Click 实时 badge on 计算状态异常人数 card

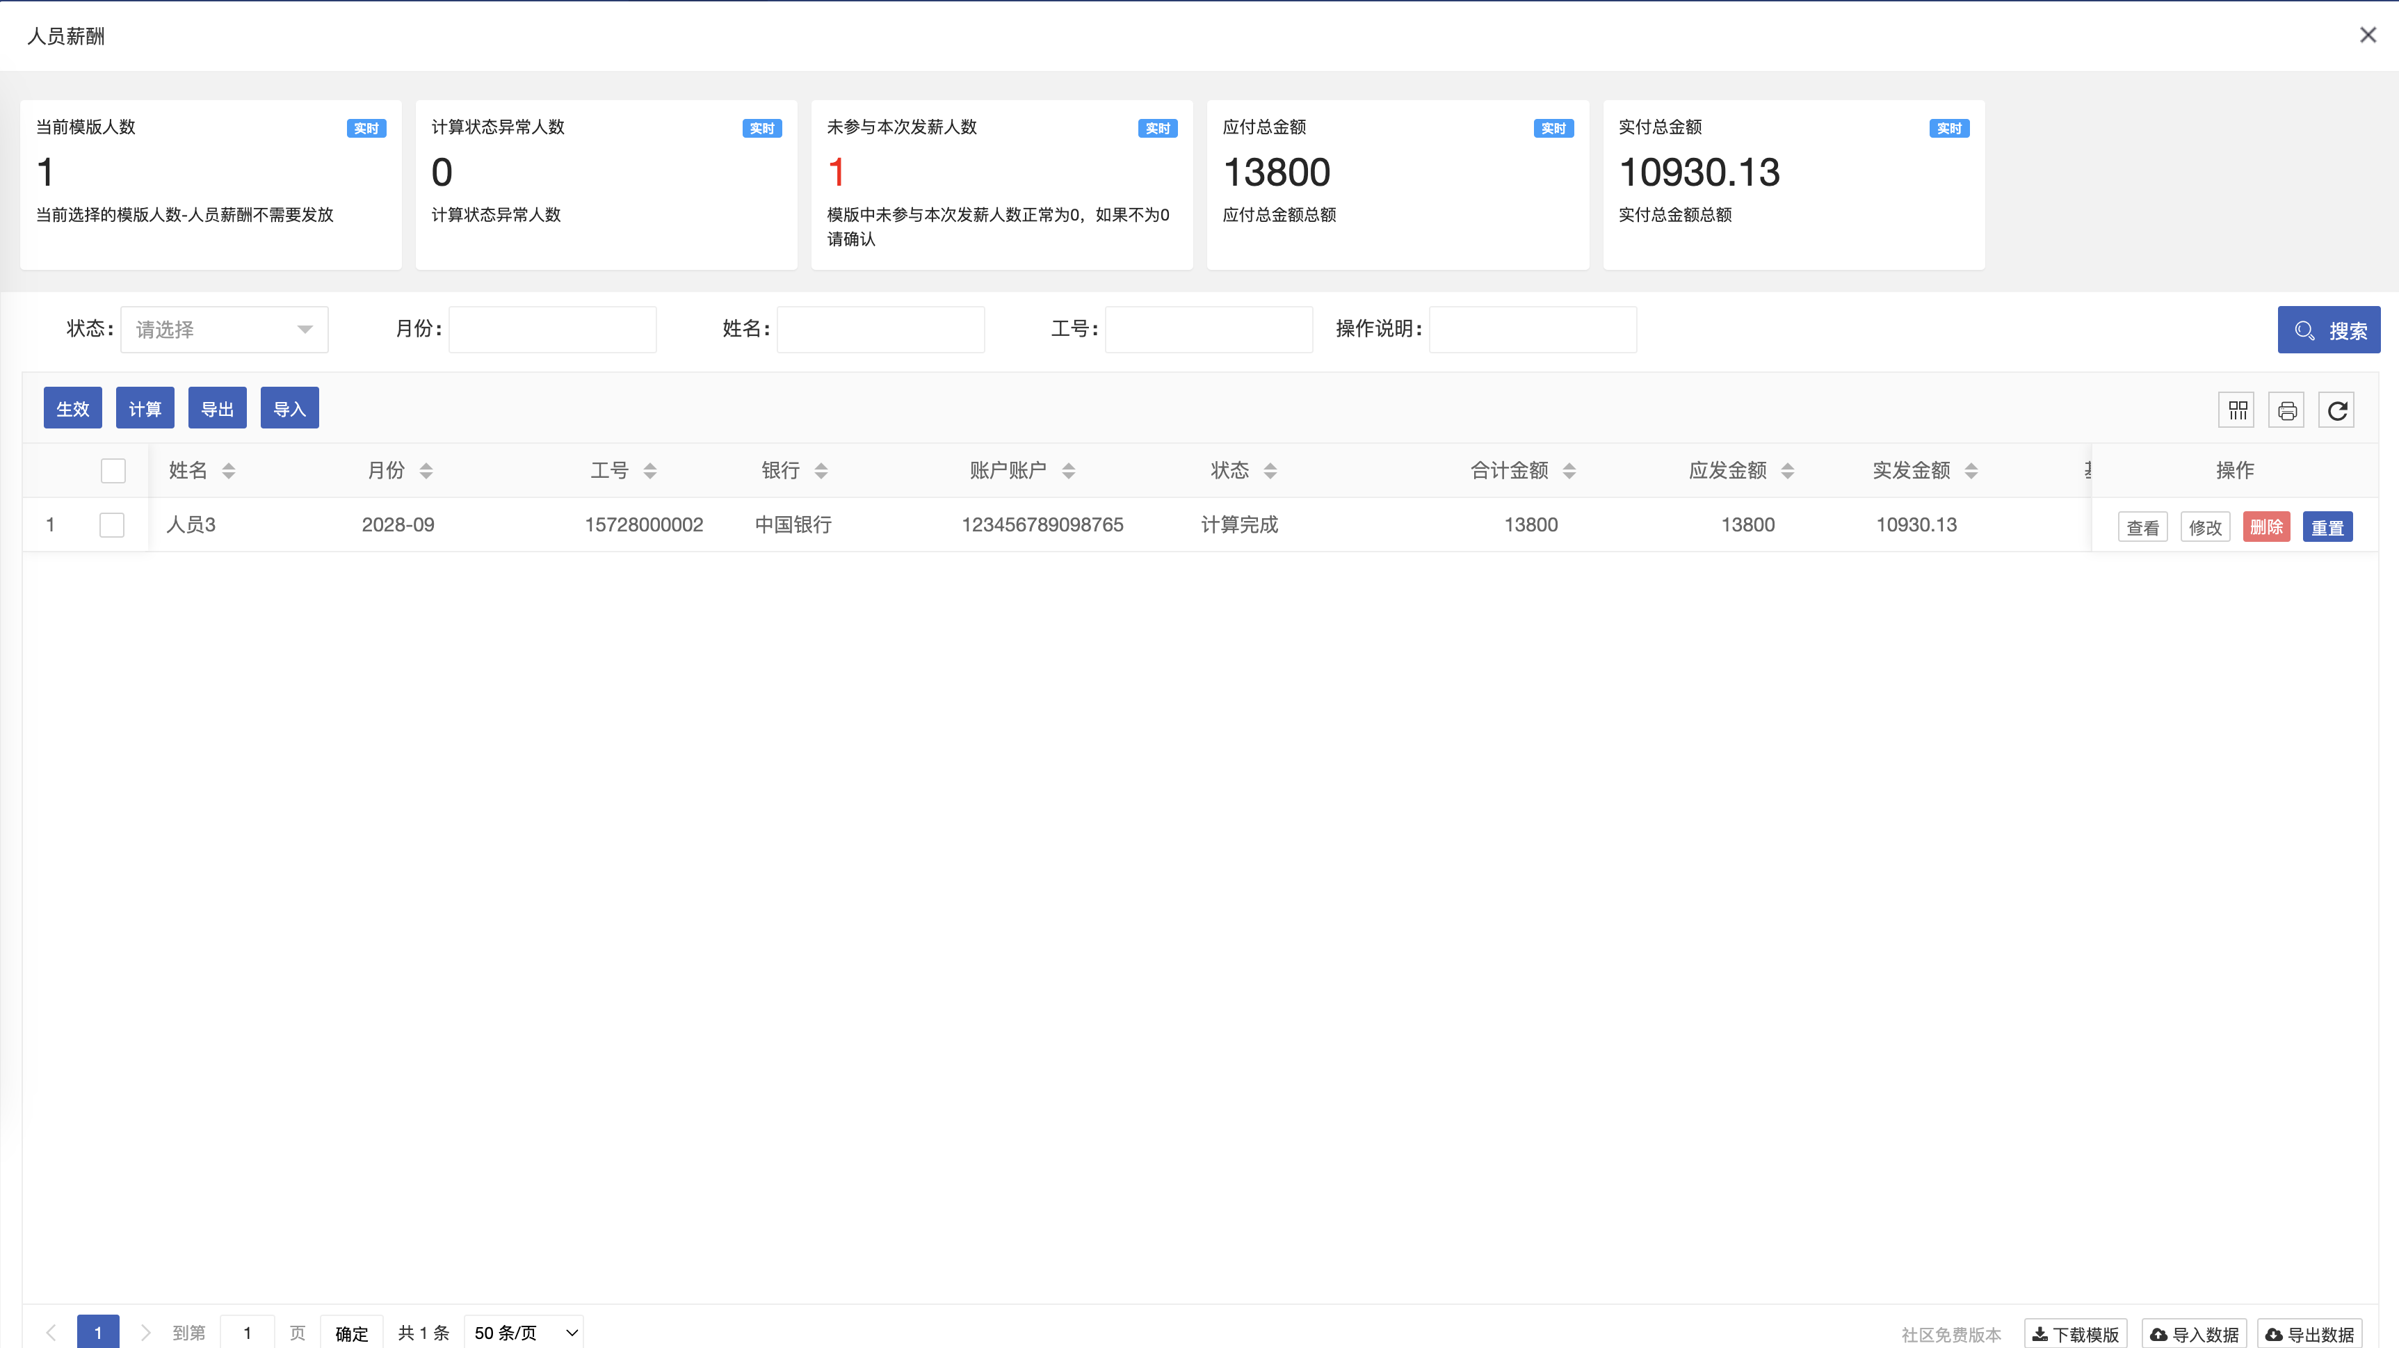(x=762, y=129)
